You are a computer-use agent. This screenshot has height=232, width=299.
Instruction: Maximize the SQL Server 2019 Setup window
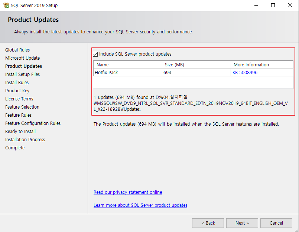point(273,5)
